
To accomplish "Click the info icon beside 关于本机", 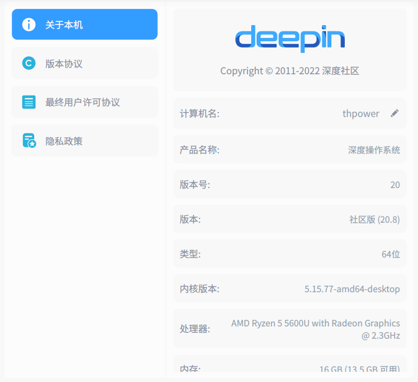I will click(29, 25).
